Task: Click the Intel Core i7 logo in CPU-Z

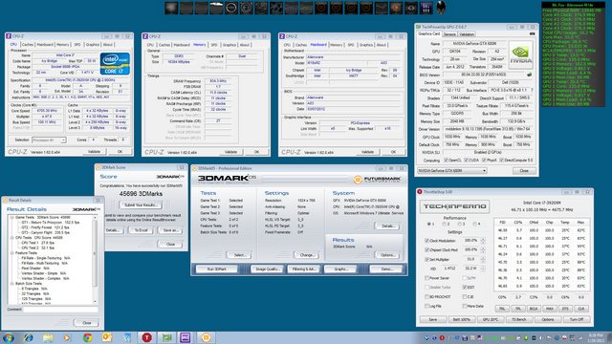Action: click(115, 64)
